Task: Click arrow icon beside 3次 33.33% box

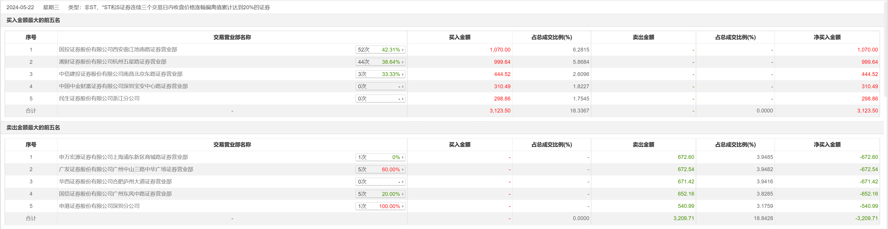Action: (403, 74)
